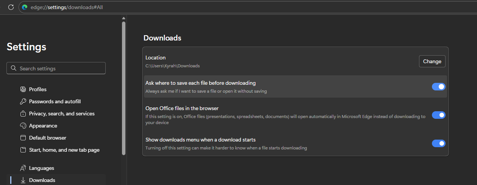
Task: Click the sidebar scrollbar up arrow
Action: 124,18
